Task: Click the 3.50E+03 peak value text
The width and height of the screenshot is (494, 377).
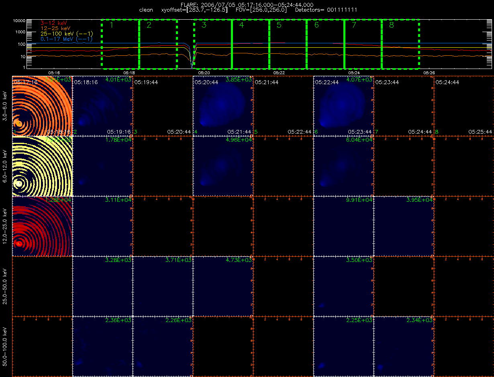Action: tap(359, 260)
